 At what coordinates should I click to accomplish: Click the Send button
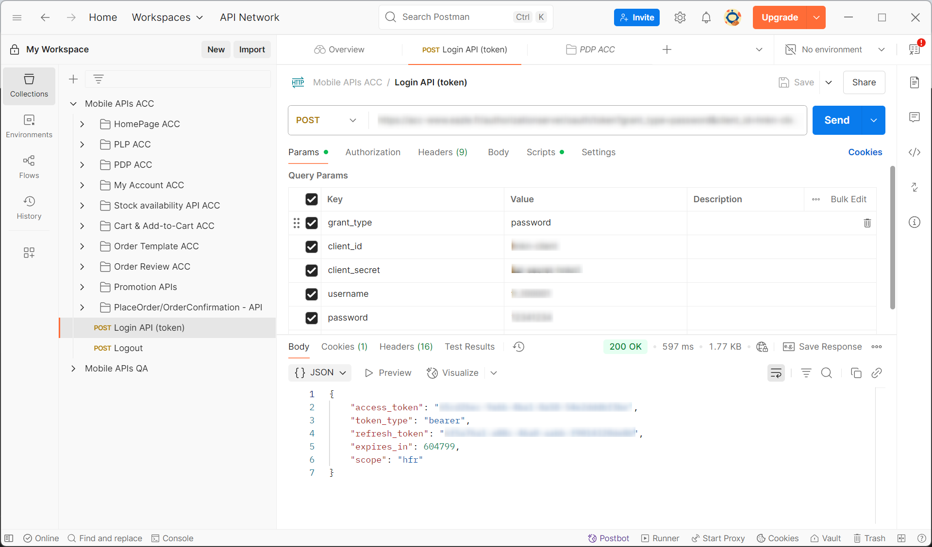click(836, 120)
